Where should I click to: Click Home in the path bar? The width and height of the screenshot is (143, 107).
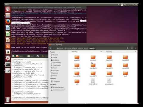pyautogui.click(x=60, y=48)
